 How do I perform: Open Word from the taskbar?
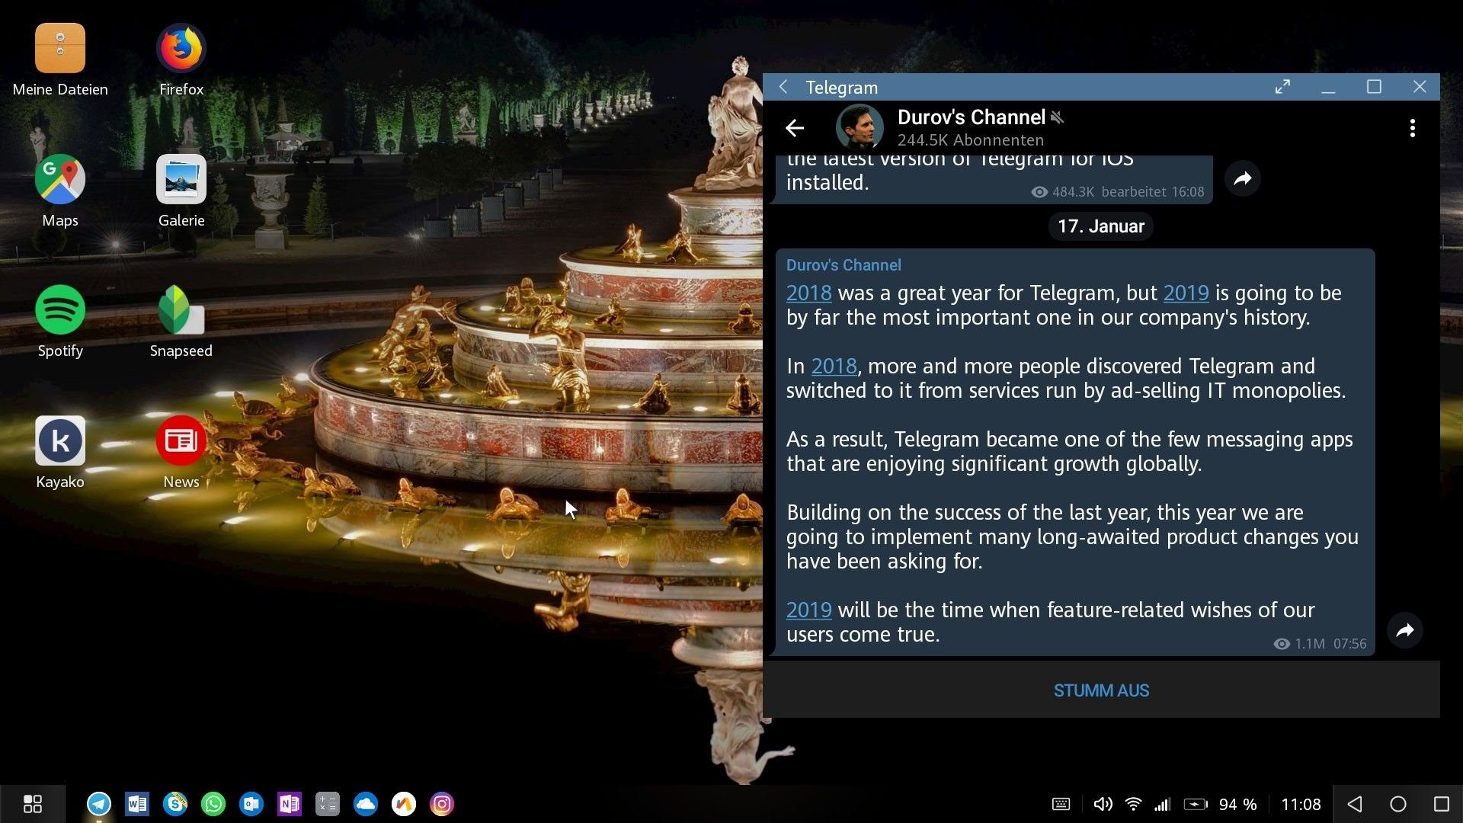pos(137,804)
